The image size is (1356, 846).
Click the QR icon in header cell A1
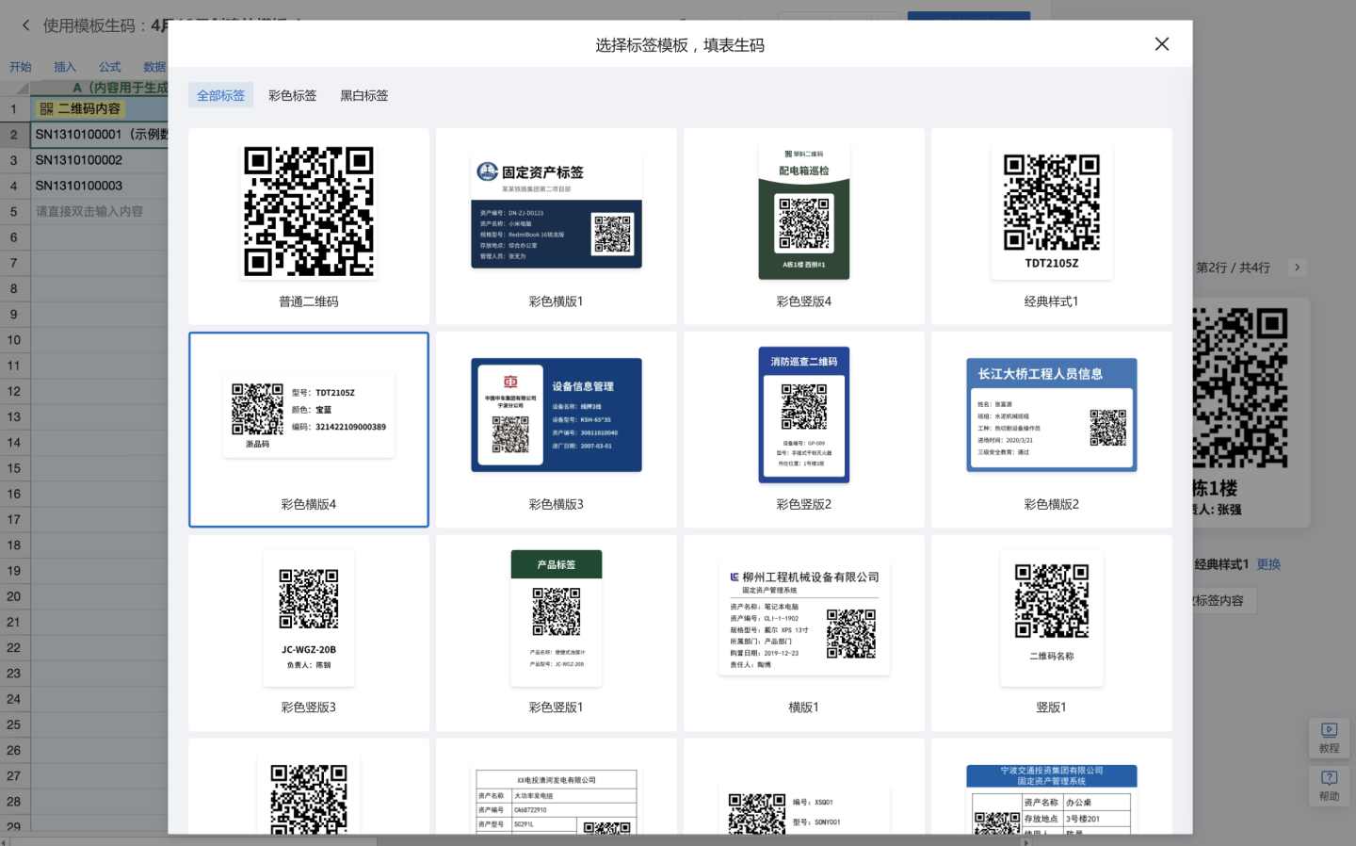click(x=47, y=109)
